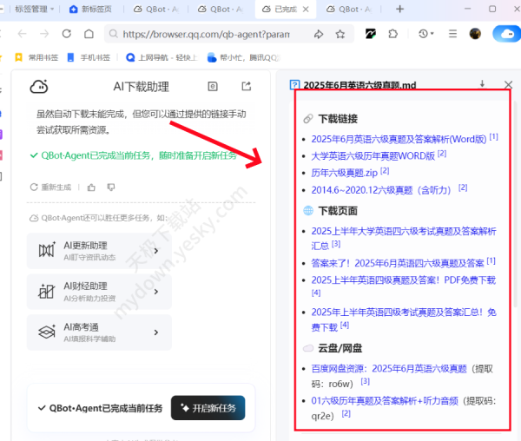
Task: Click the thumbs-up like icon
Action: (x=89, y=187)
